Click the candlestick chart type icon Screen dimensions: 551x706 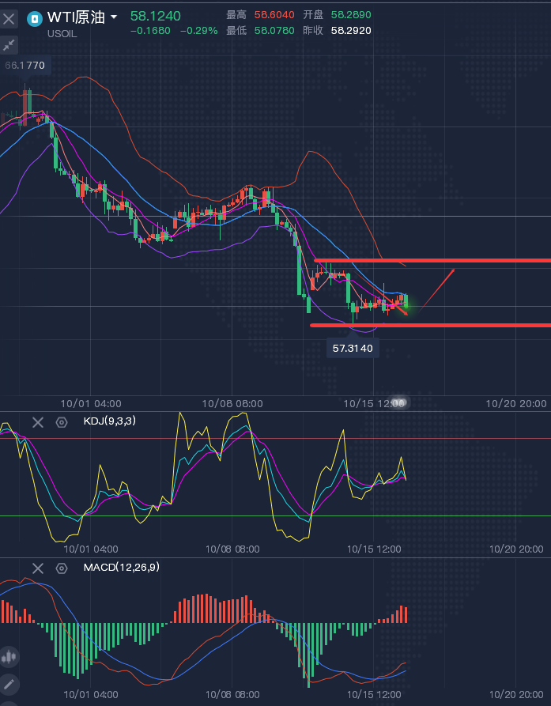coord(9,656)
